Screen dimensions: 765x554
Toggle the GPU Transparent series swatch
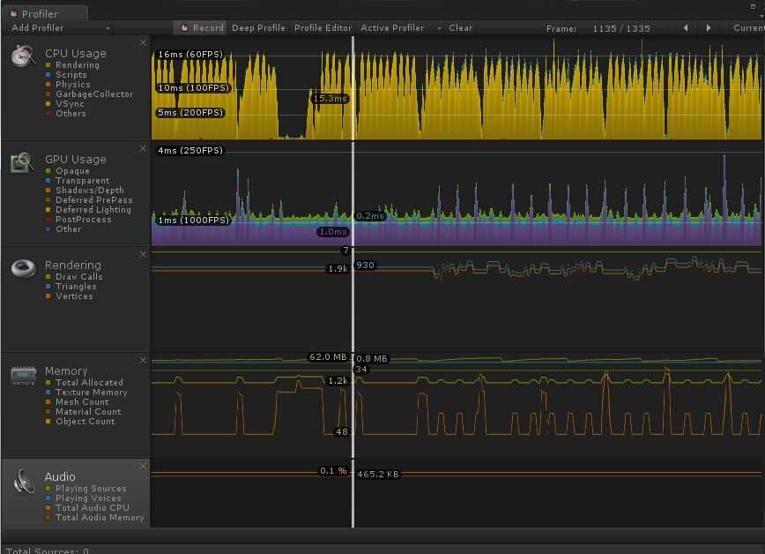[x=48, y=181]
